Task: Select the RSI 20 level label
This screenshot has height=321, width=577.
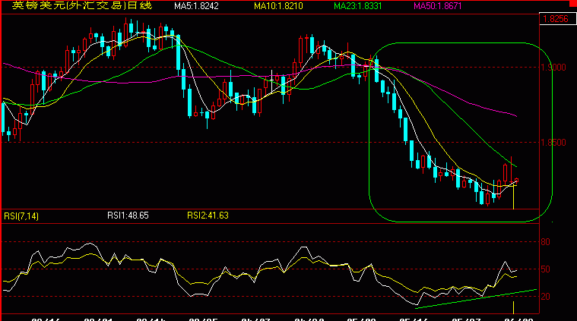Action: [545, 297]
